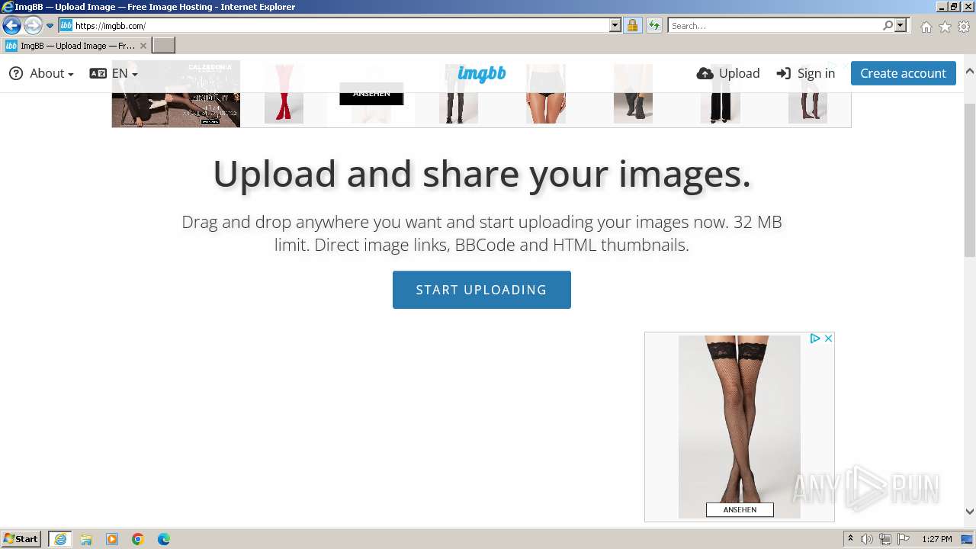
Task: Click the Upload link text
Action: tap(739, 73)
